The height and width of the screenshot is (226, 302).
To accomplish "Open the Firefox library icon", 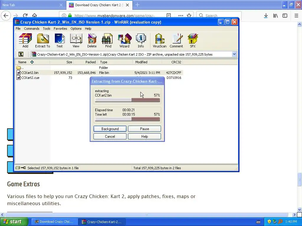I will pyautogui.click(x=275, y=16).
